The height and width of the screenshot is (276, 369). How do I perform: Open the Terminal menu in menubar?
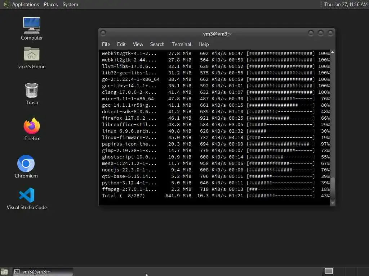pos(182,44)
